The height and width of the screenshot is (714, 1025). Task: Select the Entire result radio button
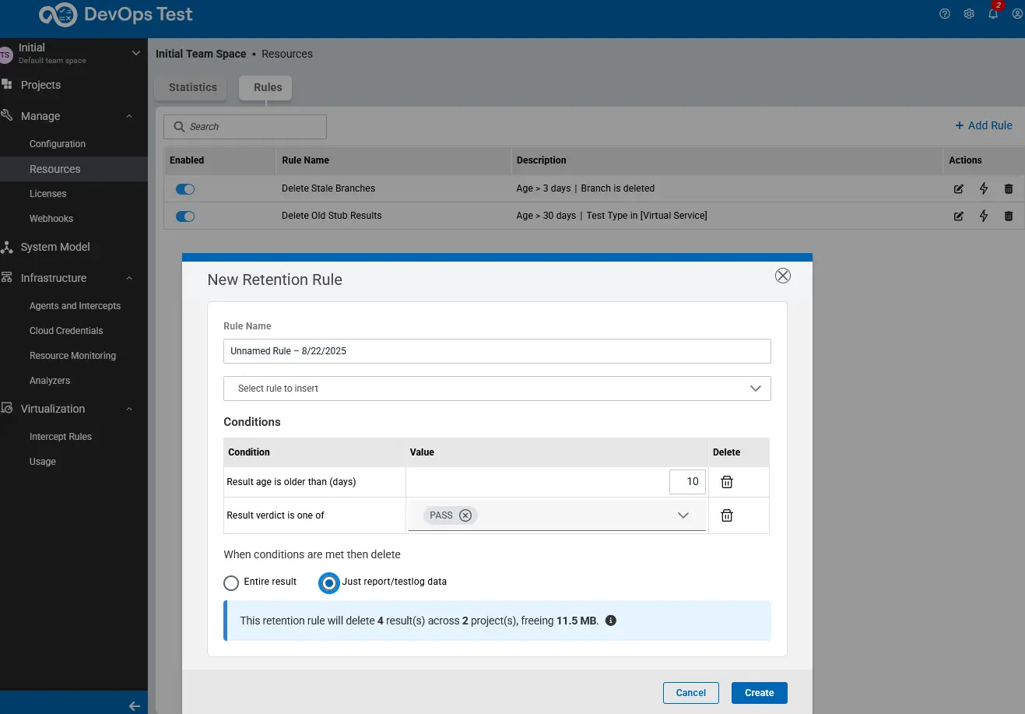[x=230, y=582]
